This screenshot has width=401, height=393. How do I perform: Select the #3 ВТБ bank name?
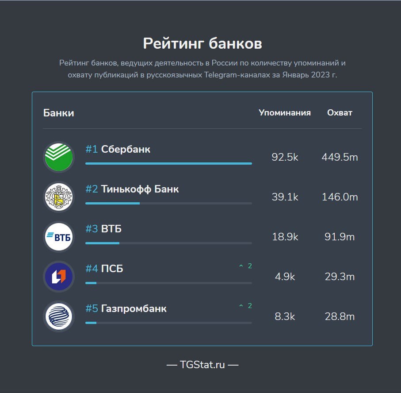click(103, 229)
